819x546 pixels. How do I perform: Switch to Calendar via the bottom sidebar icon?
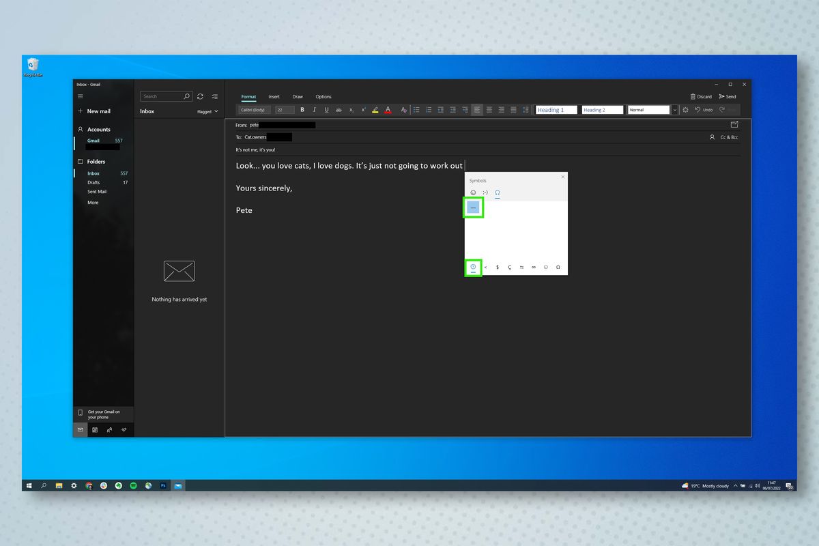[95, 429]
